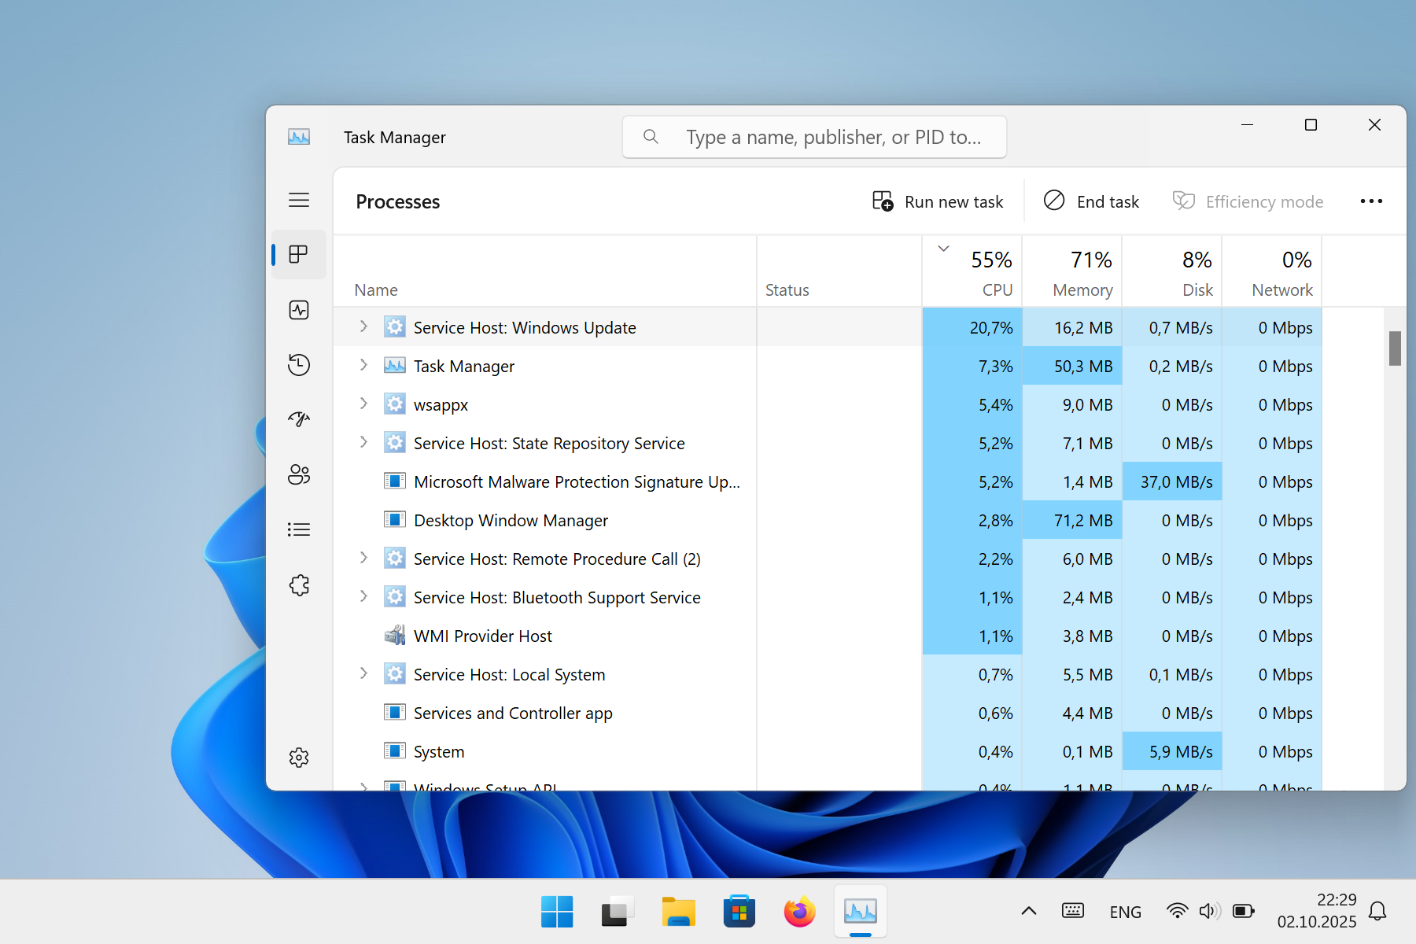Open the Task Manager navigation hamburger menu

point(299,200)
